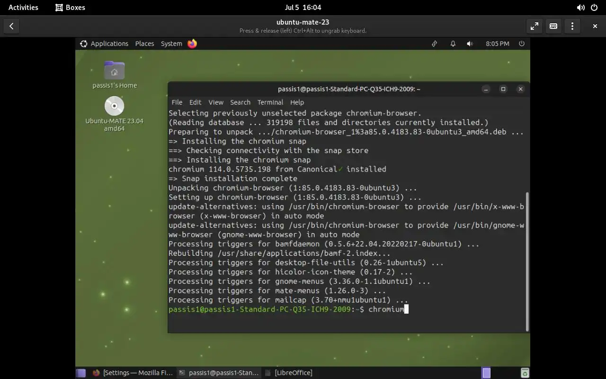606x379 pixels.
Task: Open the terminal File menu
Action: [x=177, y=102]
